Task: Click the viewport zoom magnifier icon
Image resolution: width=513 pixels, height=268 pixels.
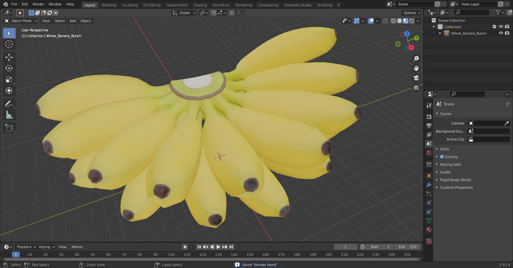Action: point(416,59)
